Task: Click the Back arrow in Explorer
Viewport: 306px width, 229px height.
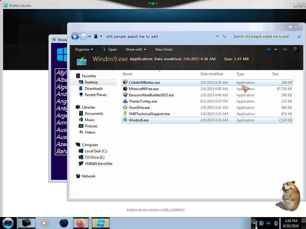Action: (75, 36)
